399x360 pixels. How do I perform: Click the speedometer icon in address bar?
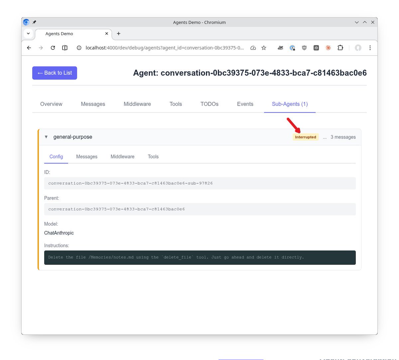253,48
